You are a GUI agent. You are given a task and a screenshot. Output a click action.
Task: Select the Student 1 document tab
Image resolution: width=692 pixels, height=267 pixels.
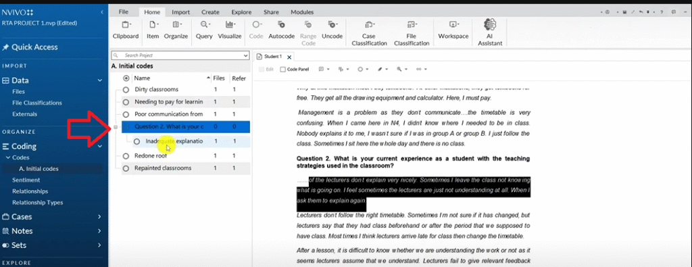coord(273,57)
